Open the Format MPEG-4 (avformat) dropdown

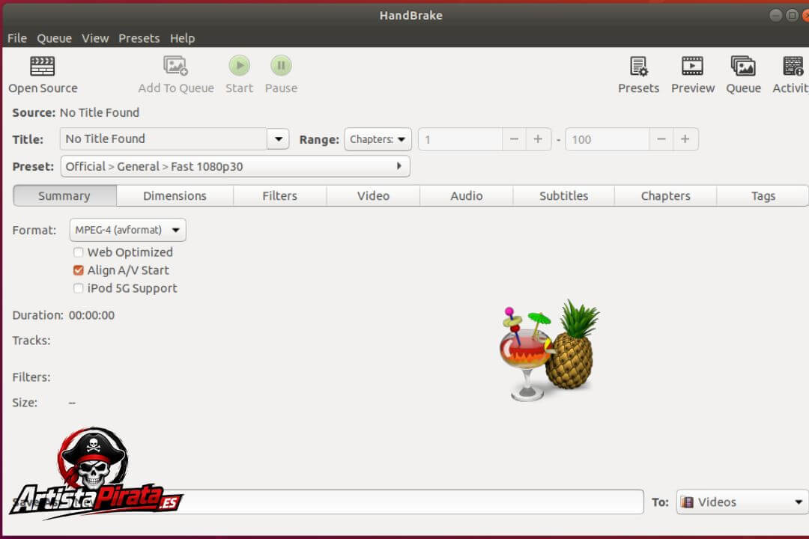[128, 230]
